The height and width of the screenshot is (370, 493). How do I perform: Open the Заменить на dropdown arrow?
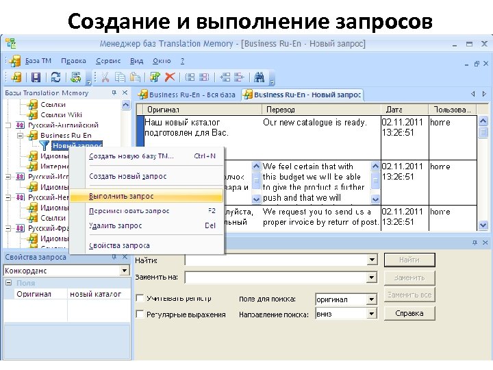point(372,277)
